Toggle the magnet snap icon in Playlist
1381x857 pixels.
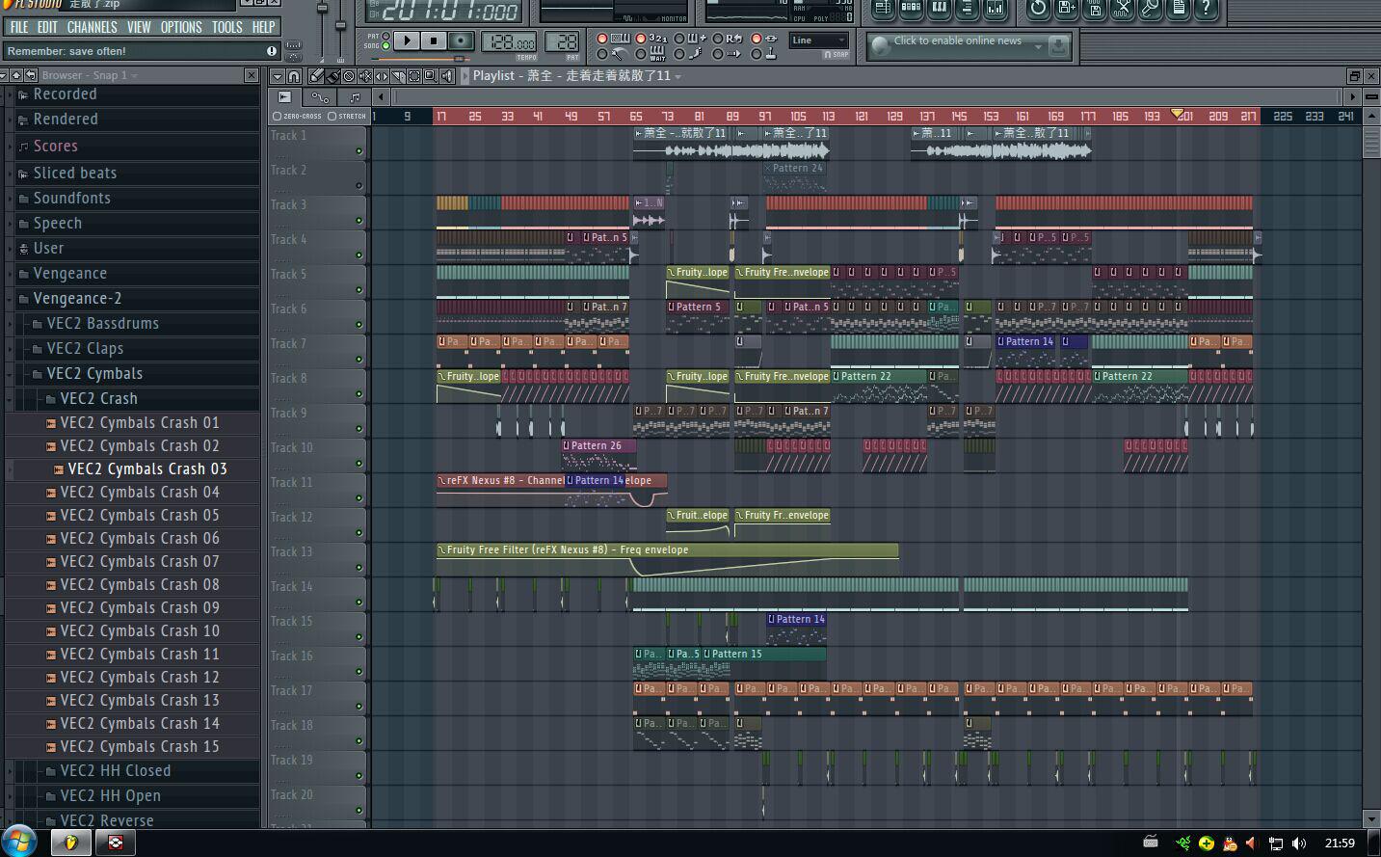pyautogui.click(x=294, y=76)
